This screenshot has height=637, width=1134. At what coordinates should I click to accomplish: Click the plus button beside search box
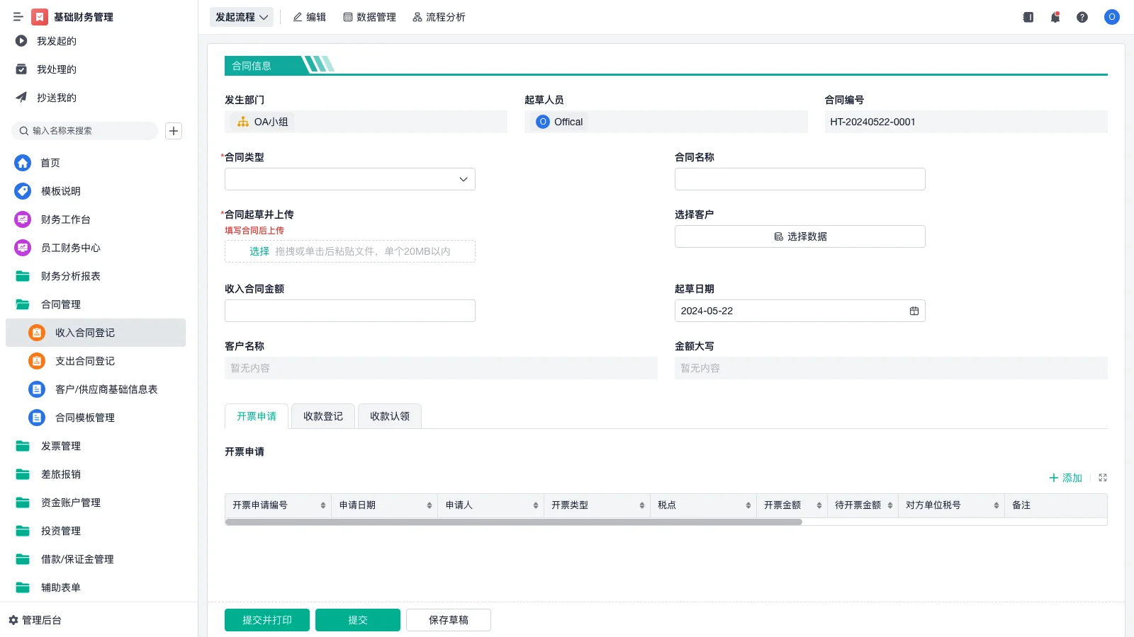tap(174, 131)
